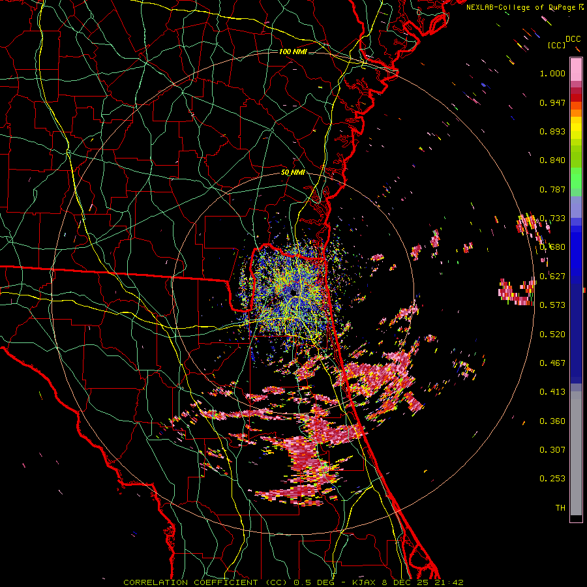Select the 0.573 legend value
The height and width of the screenshot is (587, 587).
[x=552, y=305]
